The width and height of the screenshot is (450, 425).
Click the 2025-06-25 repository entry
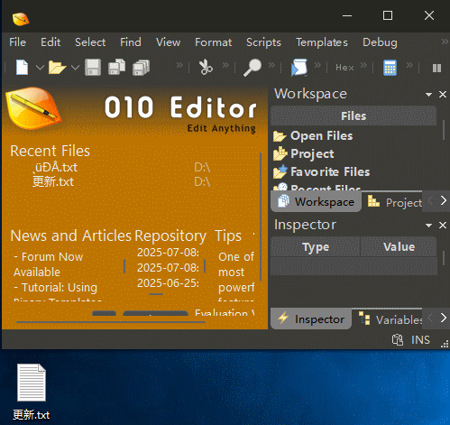click(168, 283)
